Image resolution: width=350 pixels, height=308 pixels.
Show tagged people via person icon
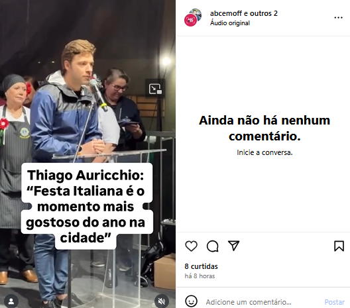[x=11, y=301]
